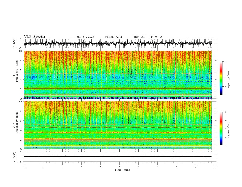Click the upper colorbar 'log(PSD)(V²/Hz)' label
Screen dimensions: 242x187
(229, 79)
